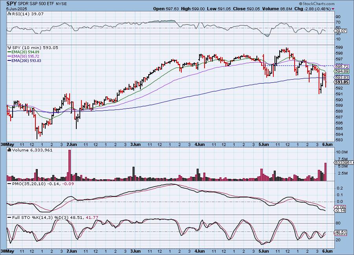Click the Chg -2.88 (-0.48%) value
The width and height of the screenshot is (354, 255).
pyautogui.click(x=312, y=9)
